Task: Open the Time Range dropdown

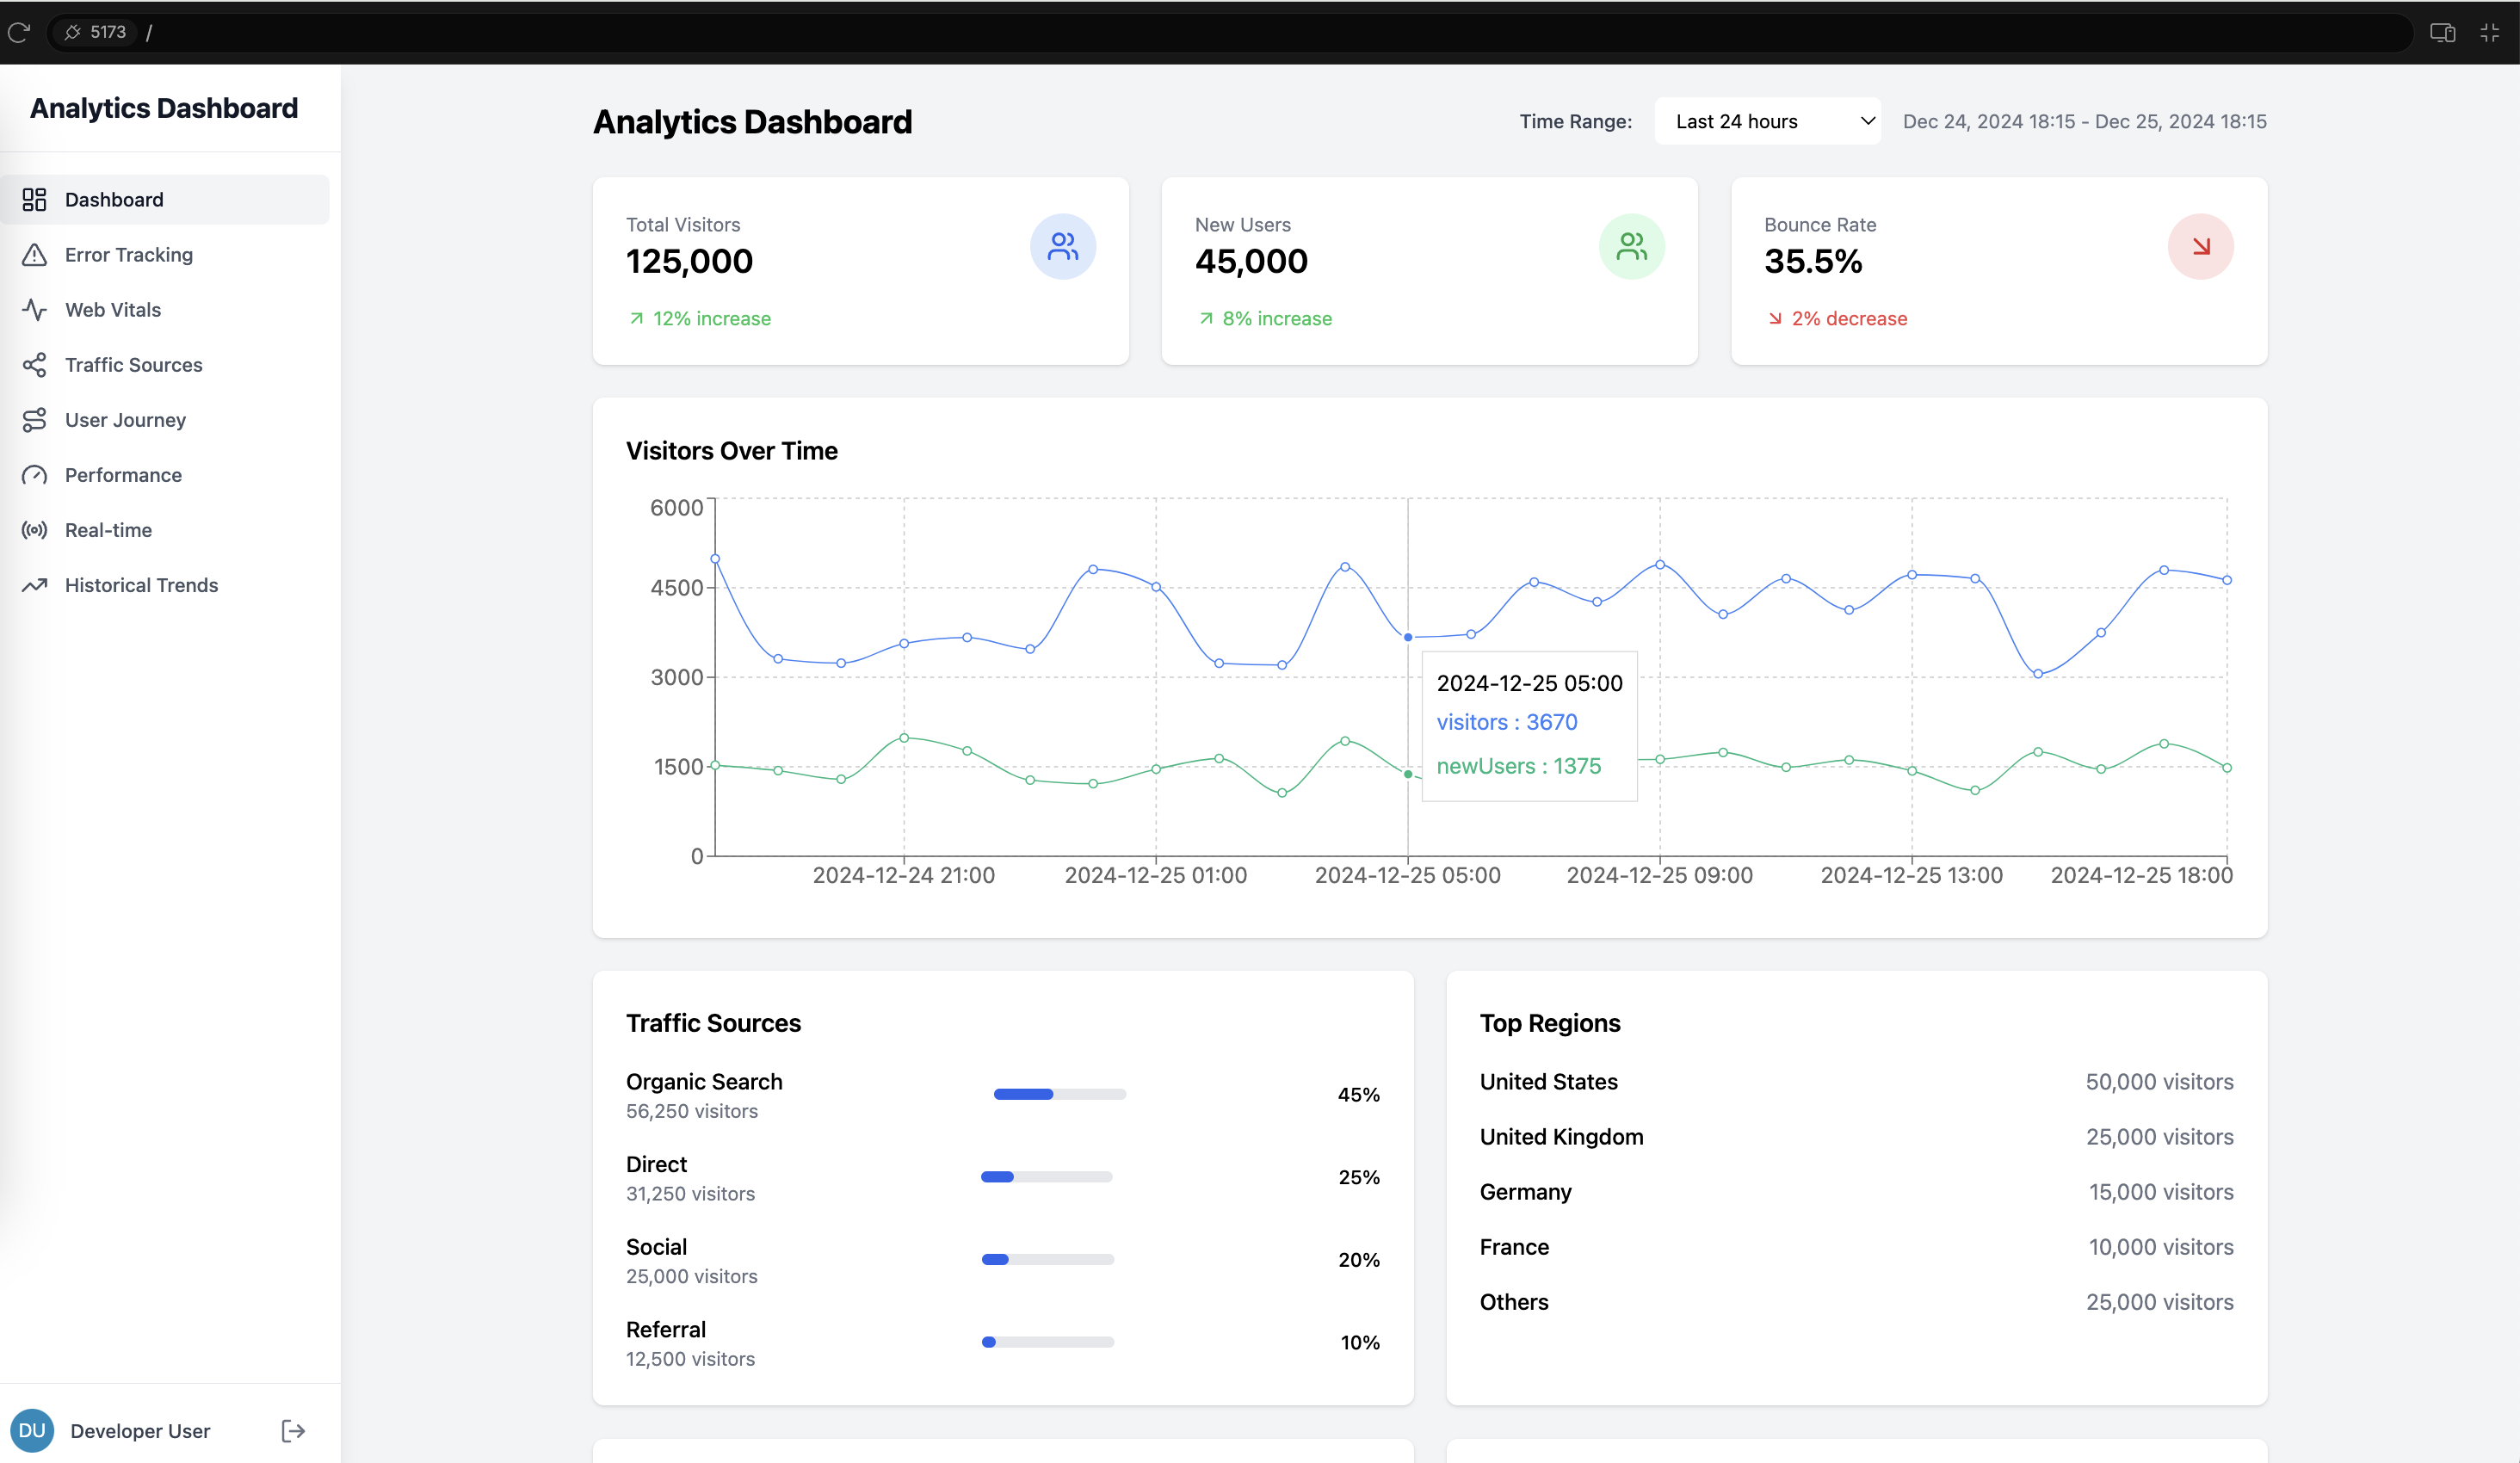Action: click(x=1767, y=120)
